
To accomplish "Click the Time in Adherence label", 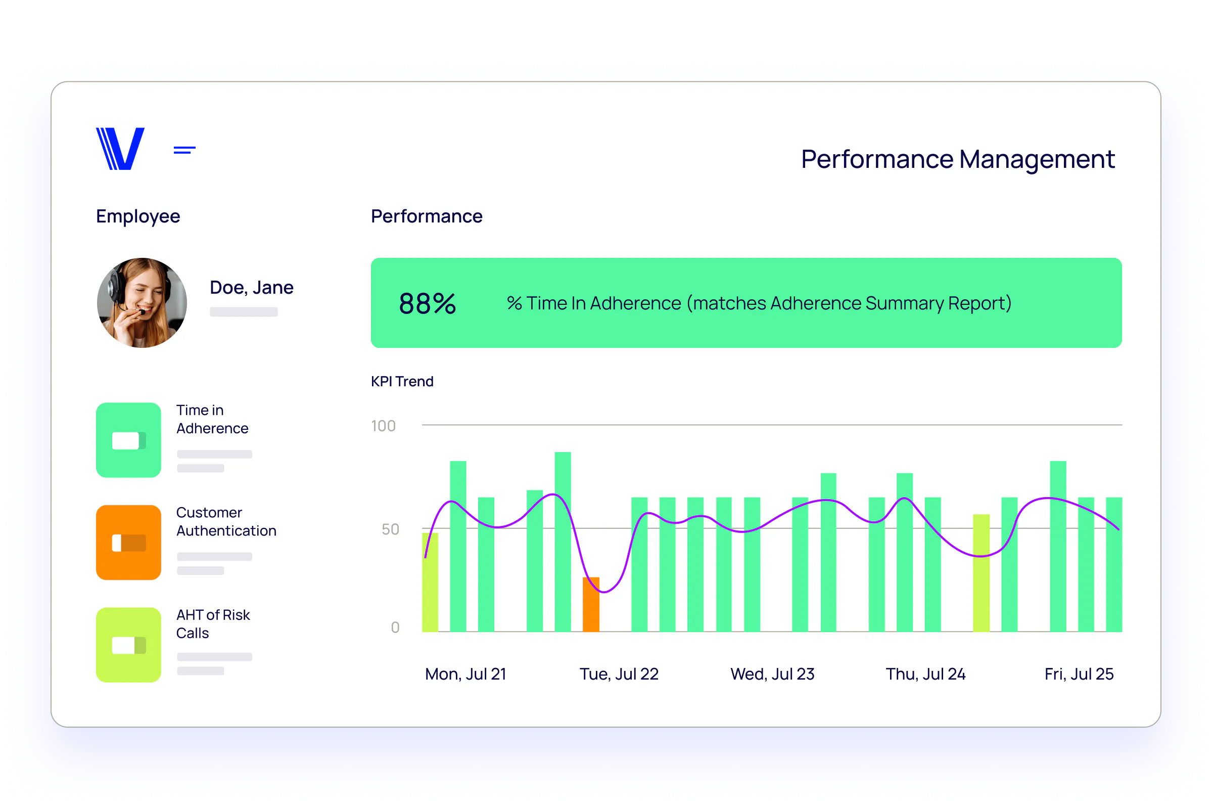I will pos(212,419).
